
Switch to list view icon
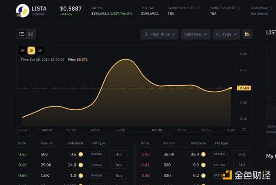(x=22, y=34)
